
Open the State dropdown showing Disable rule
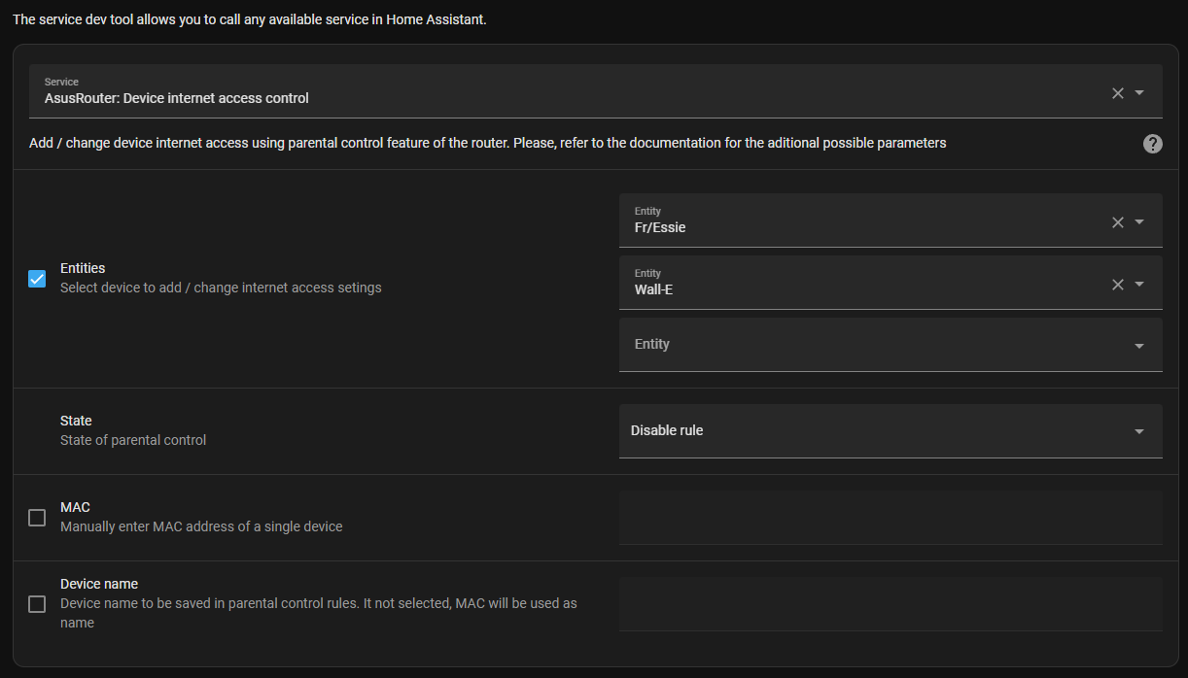coord(1139,430)
